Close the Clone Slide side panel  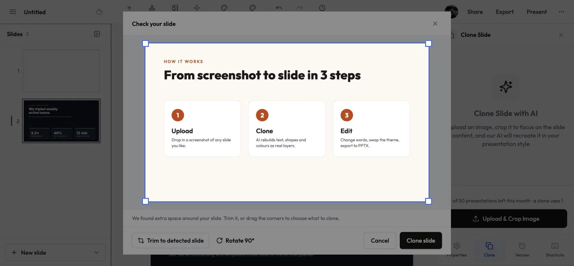[561, 35]
